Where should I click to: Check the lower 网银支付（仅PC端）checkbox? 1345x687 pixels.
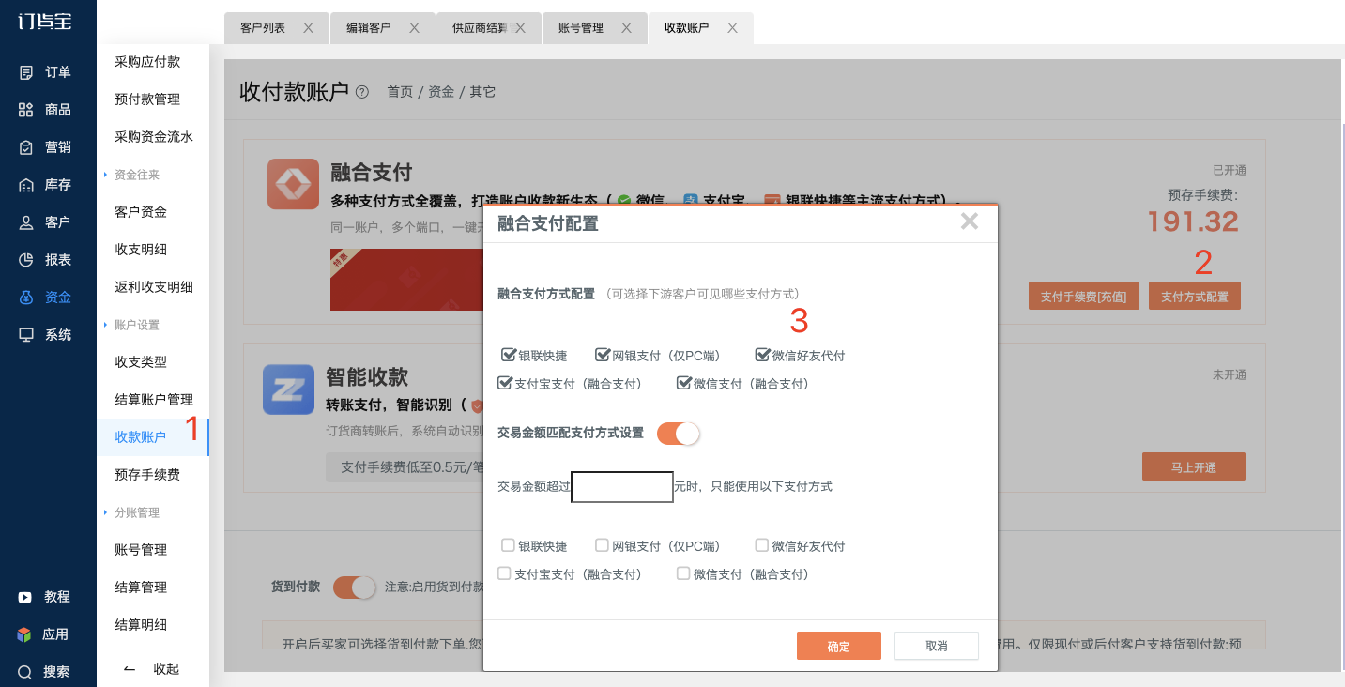point(602,545)
